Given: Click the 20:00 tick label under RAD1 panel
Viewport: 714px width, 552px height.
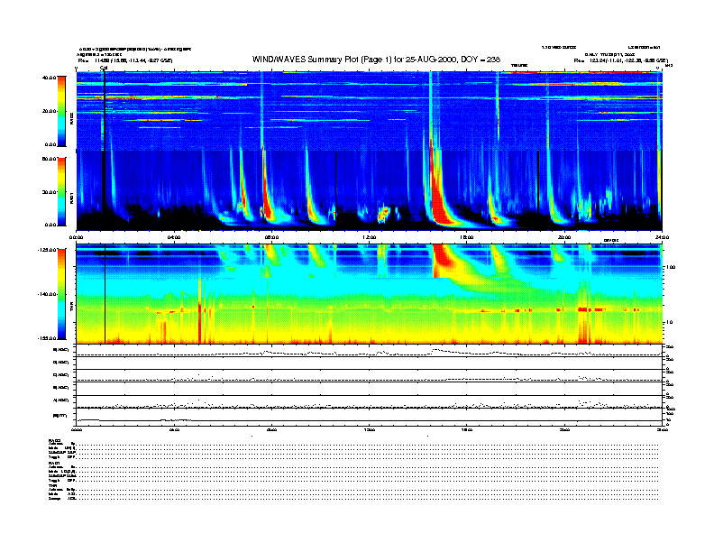Looking at the screenshot, I should coord(564,237).
